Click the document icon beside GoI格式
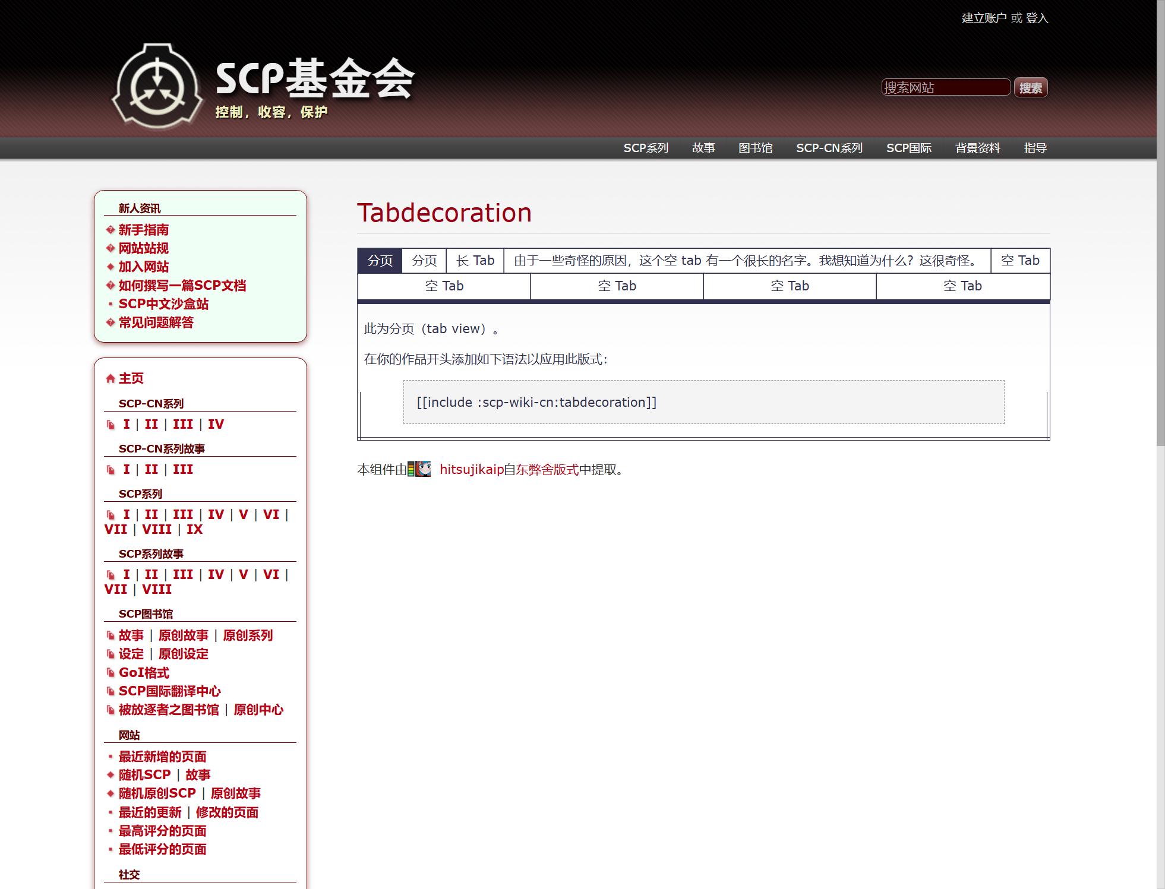The image size is (1165, 889). click(110, 673)
